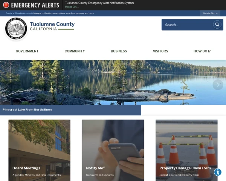Follow the Create a Website Account link

(18, 13)
